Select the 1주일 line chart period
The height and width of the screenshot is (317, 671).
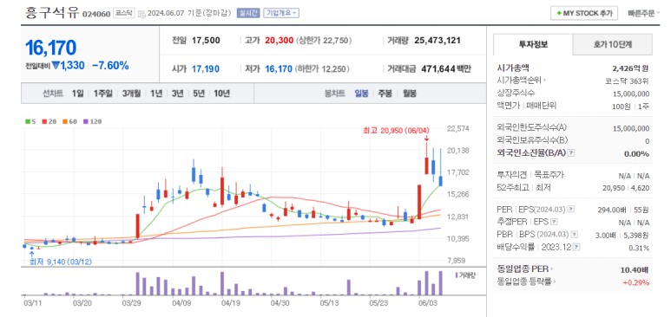(x=103, y=94)
